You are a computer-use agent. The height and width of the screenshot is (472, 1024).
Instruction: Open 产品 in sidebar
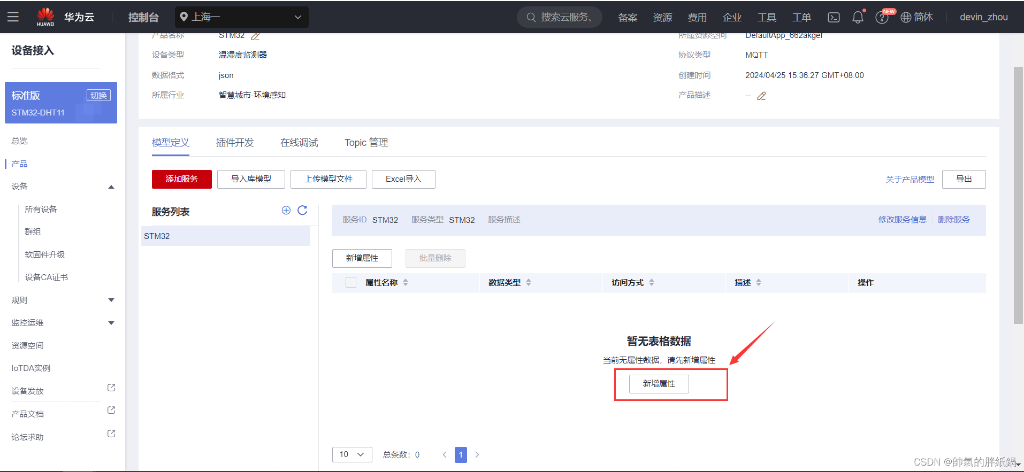click(19, 164)
